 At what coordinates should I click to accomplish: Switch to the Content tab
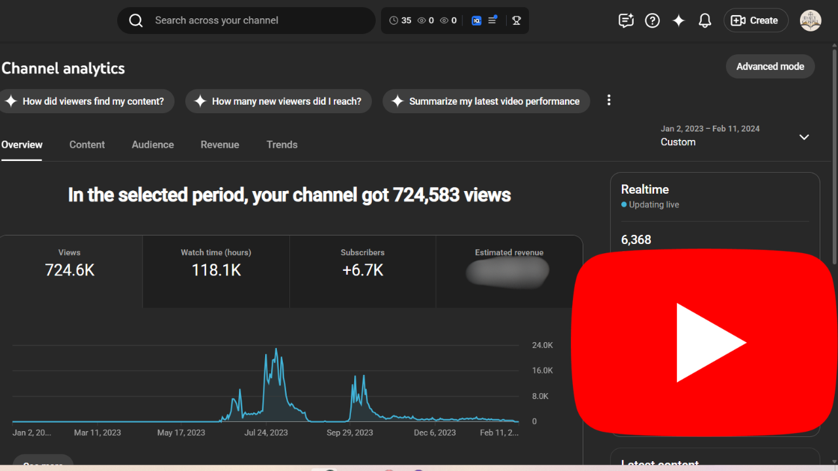(87, 145)
